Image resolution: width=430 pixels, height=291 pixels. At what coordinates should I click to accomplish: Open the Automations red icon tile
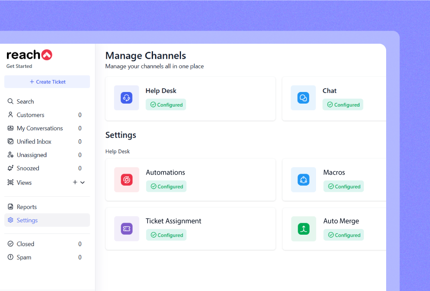(126, 180)
